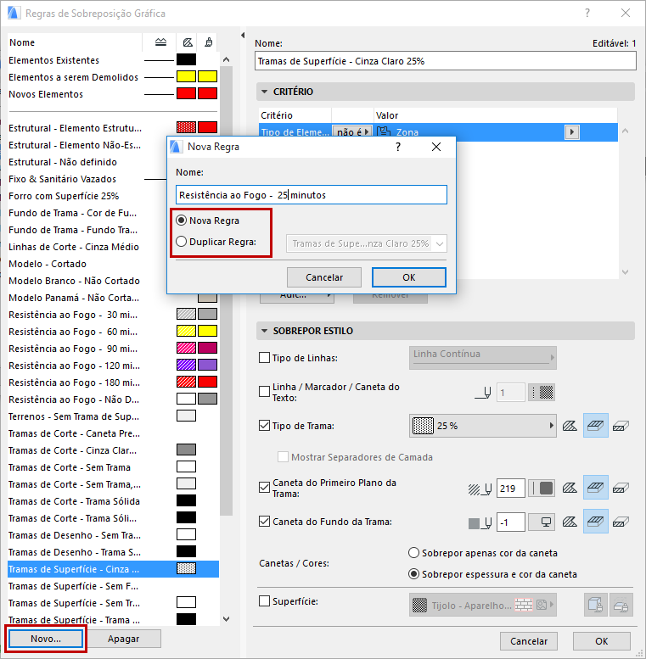Uncheck Caneta do Primeiro Plano da Trama

[x=264, y=488]
